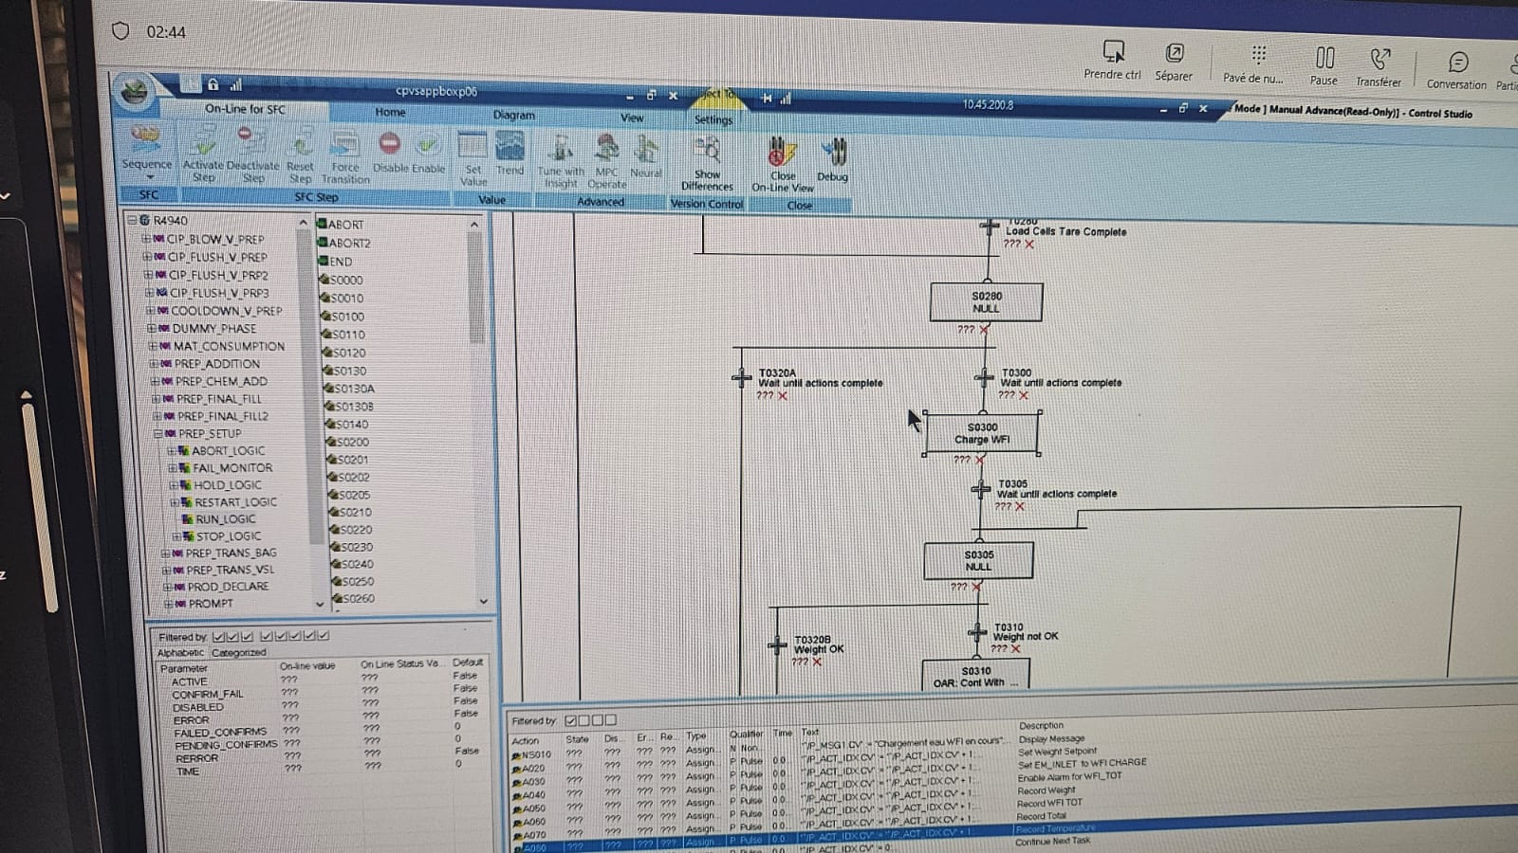Select RUN_LOGIC in the tree
Image resolution: width=1518 pixels, height=853 pixels.
tap(225, 519)
